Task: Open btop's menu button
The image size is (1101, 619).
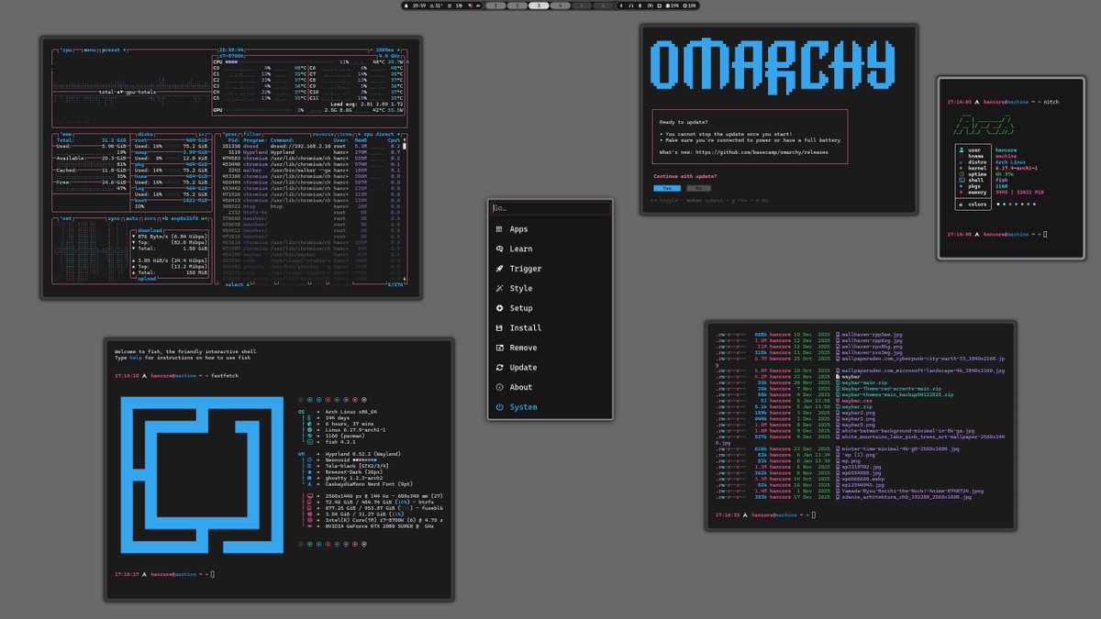Action: click(x=90, y=50)
